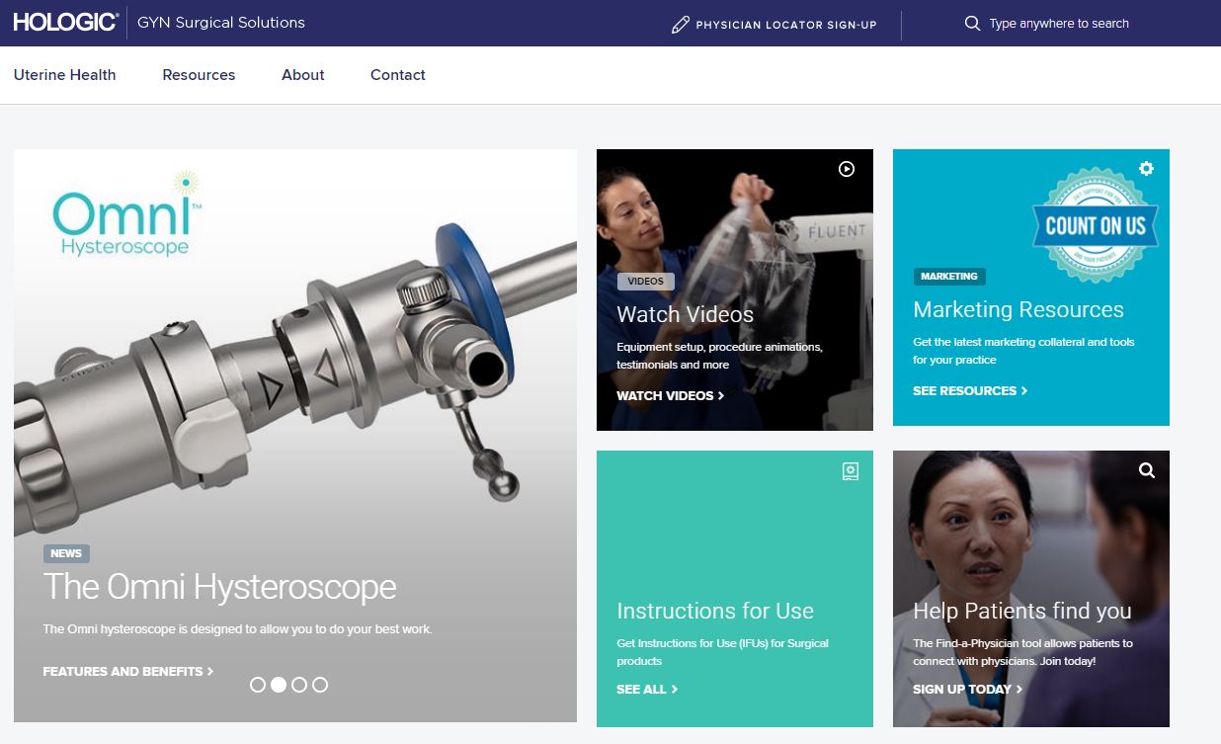The height and width of the screenshot is (744, 1221).
Task: Click the Watch Videos arrow link
Action: (x=670, y=395)
